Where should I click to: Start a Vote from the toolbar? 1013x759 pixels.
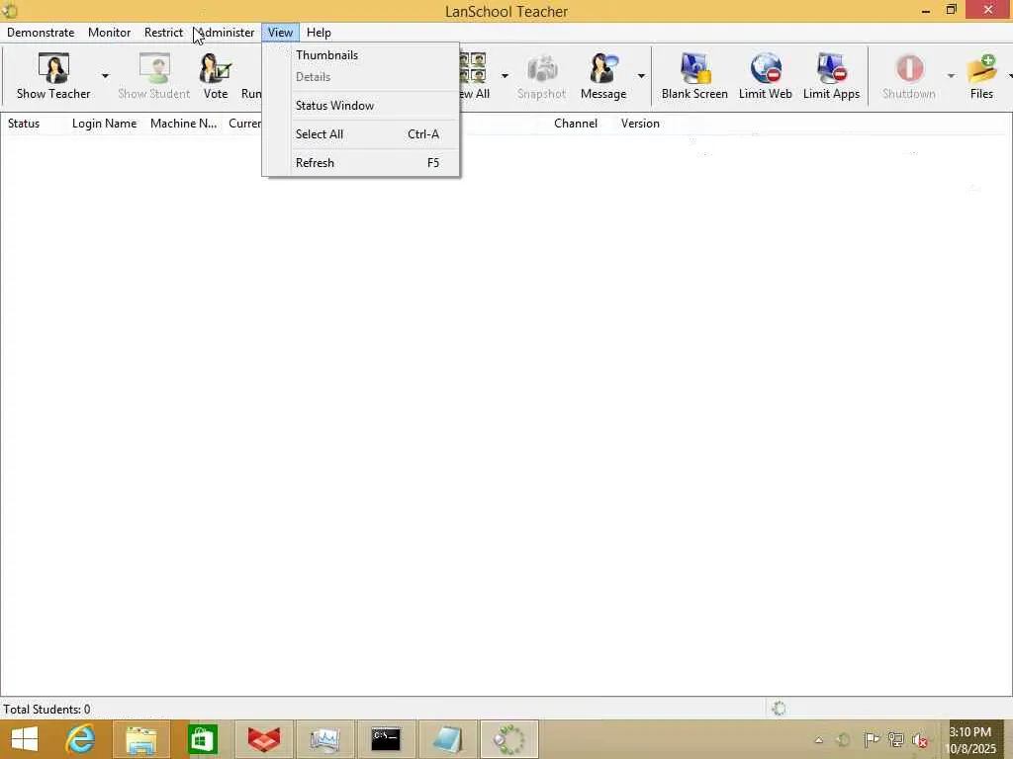pos(215,76)
